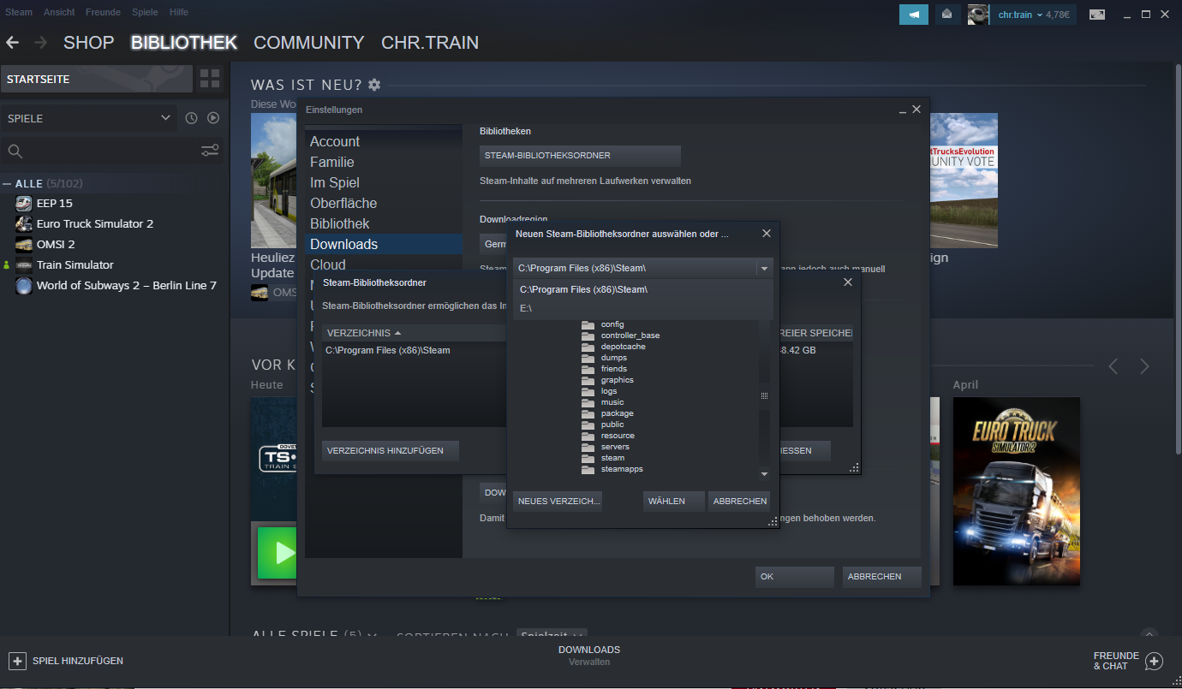Select Im Spiel in the settings categories
Screen dimensions: 1182x689
tap(335, 182)
